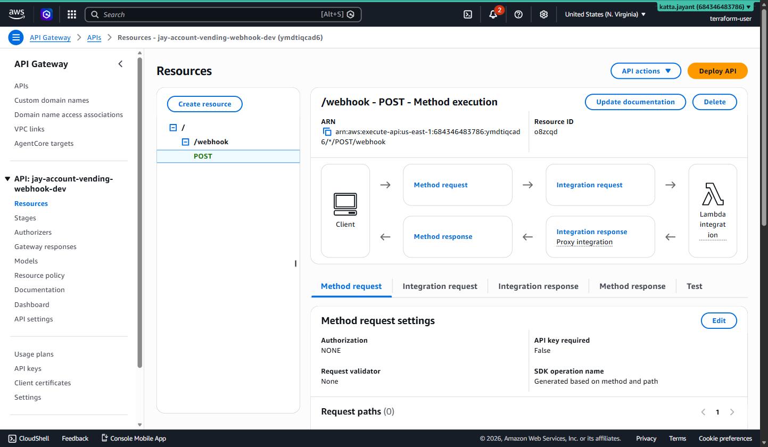Screen dimensions: 768x447
Task: Click the sidebar vertical scrollbar
Action: click(x=140, y=212)
